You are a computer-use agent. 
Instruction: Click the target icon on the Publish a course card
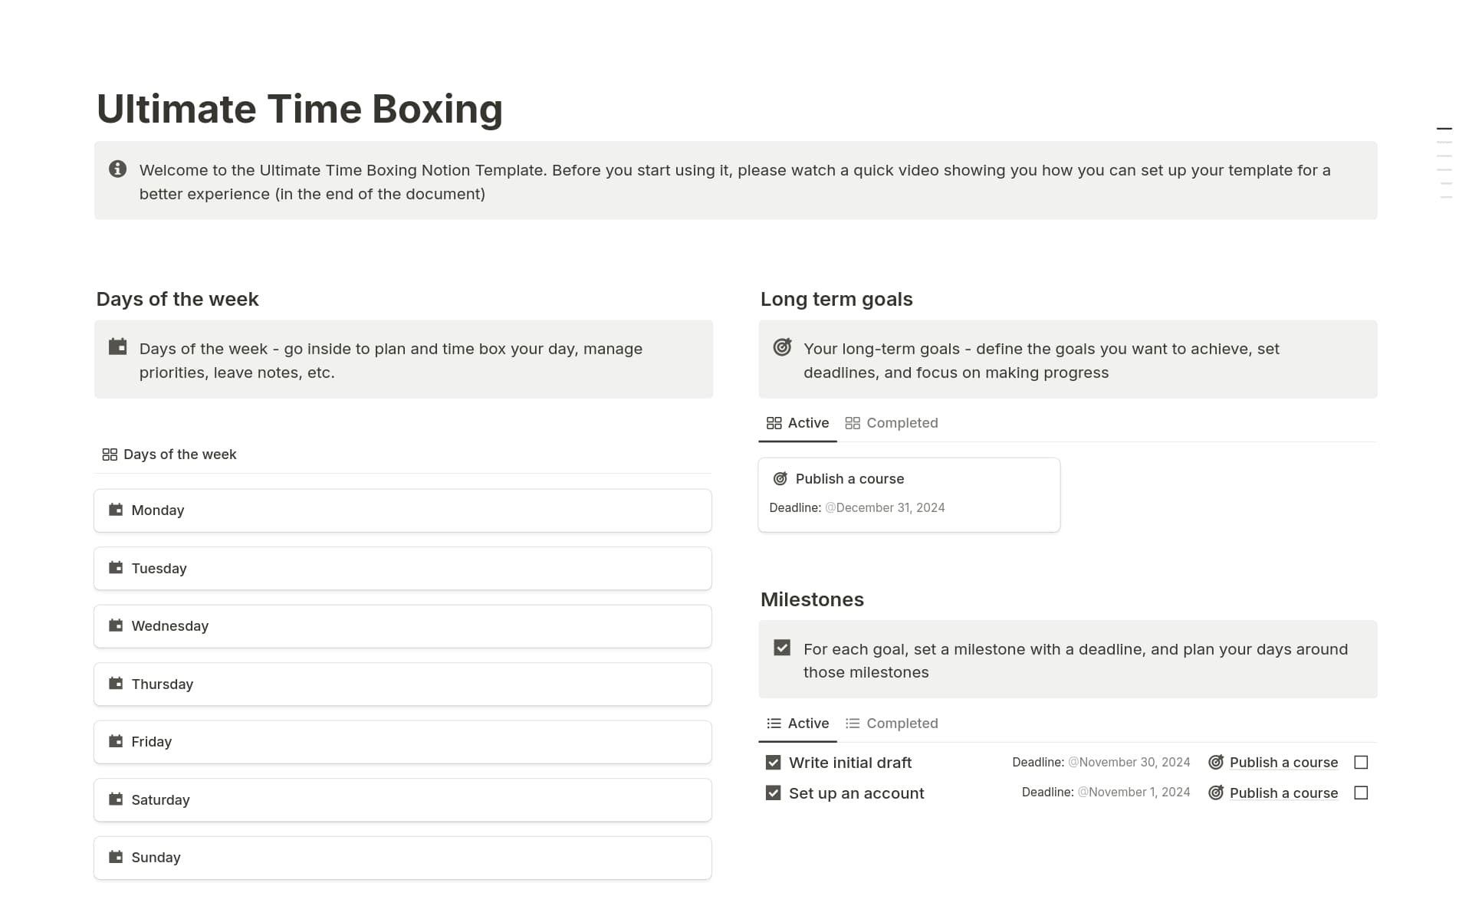pos(780,478)
